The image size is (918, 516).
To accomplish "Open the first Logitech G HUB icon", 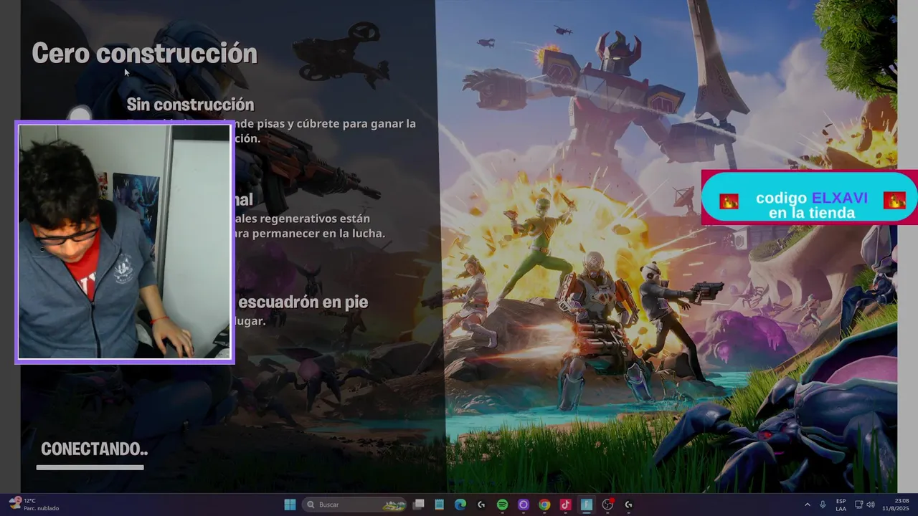I will point(481,505).
